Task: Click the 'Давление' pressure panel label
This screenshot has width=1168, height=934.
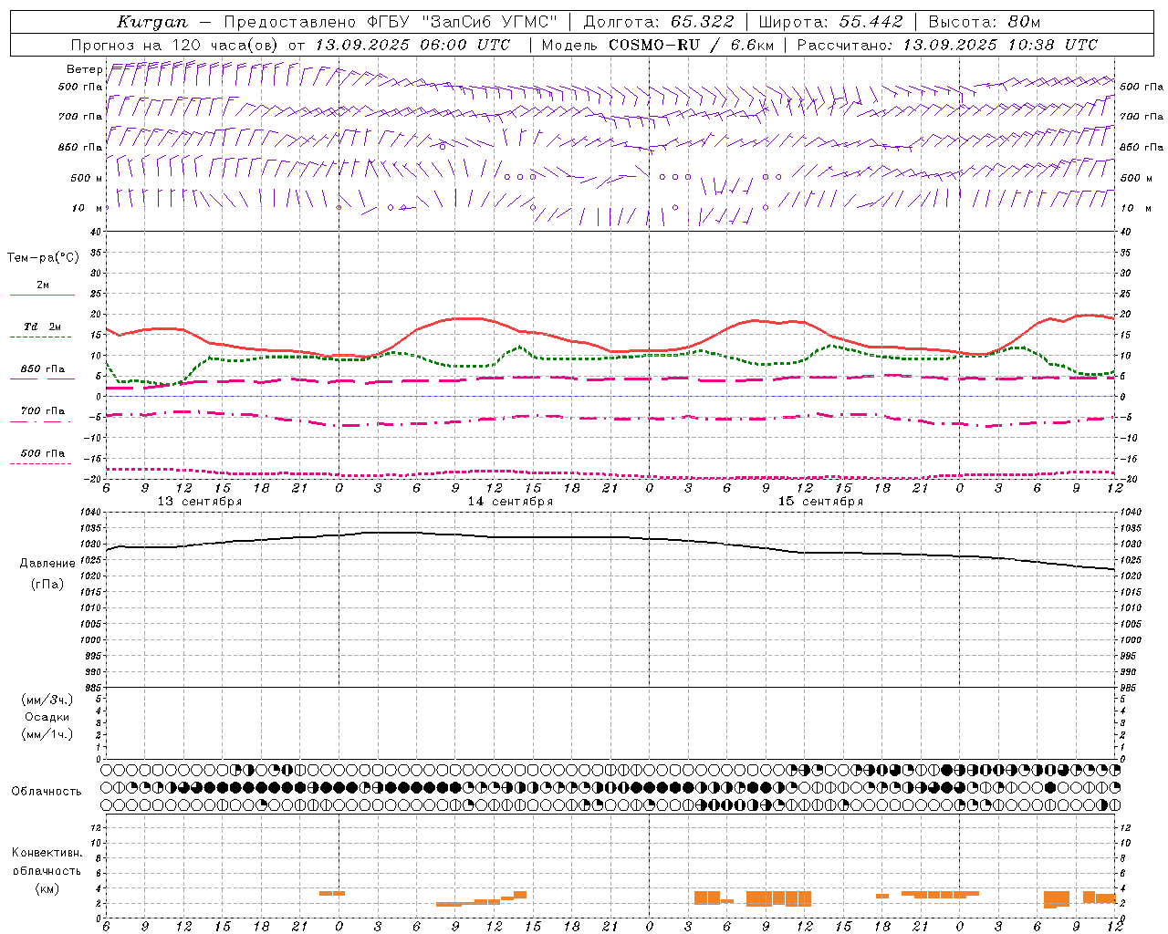Action: pos(47,564)
